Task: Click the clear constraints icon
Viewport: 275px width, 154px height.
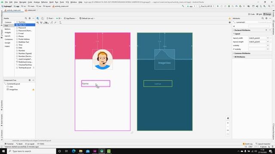Action: point(52,23)
